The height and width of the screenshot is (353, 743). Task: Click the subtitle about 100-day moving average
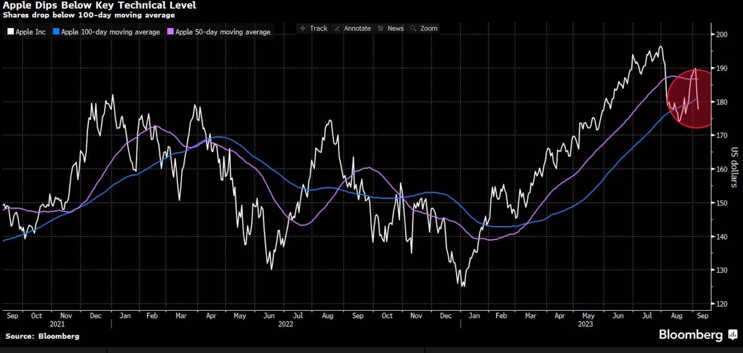point(89,15)
